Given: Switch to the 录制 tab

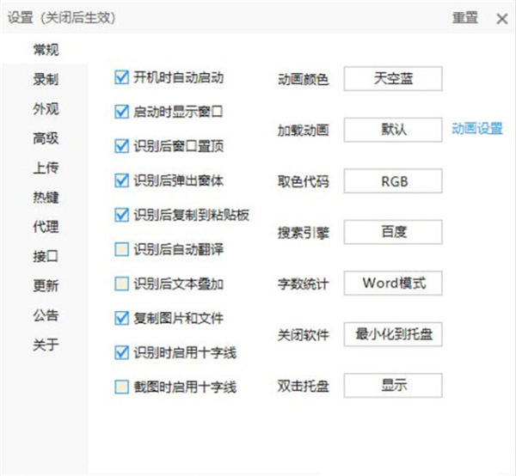Looking at the screenshot, I should click(46, 80).
